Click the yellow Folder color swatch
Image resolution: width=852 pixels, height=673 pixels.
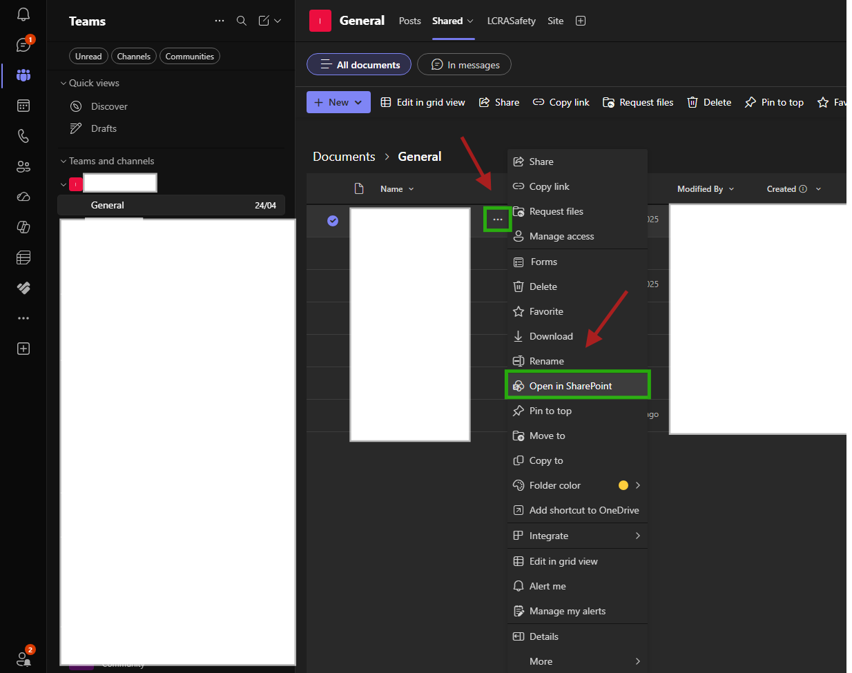623,485
